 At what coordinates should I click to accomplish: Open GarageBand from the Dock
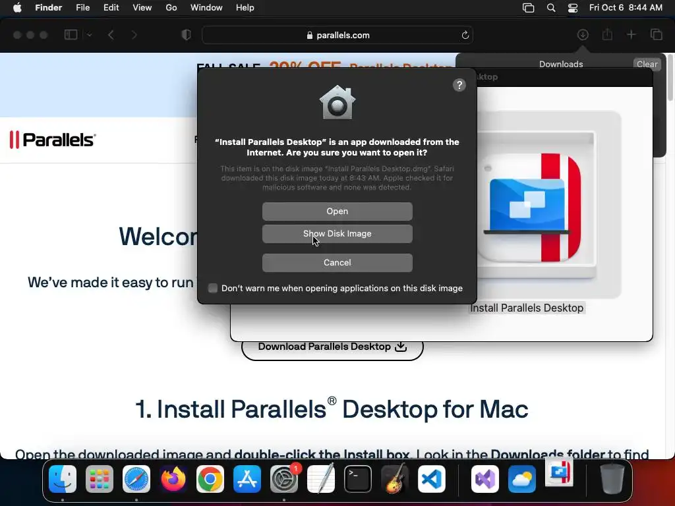(x=394, y=479)
